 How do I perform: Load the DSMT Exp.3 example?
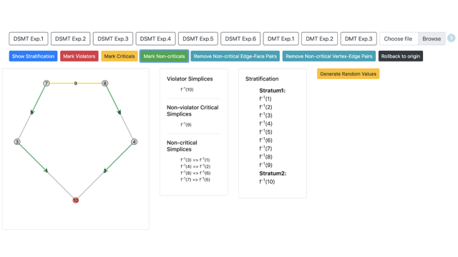pyautogui.click(x=113, y=39)
